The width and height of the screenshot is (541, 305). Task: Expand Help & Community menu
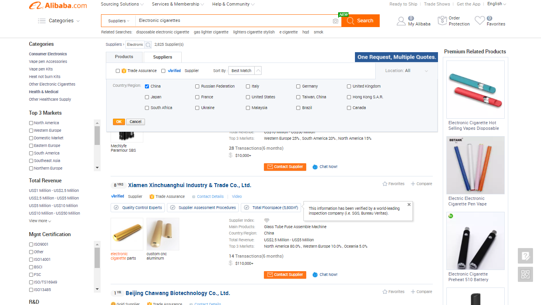233,4
